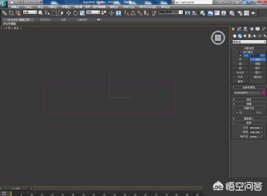Click the Select and Rotate tool
The image size is (267, 196).
tap(75, 13)
